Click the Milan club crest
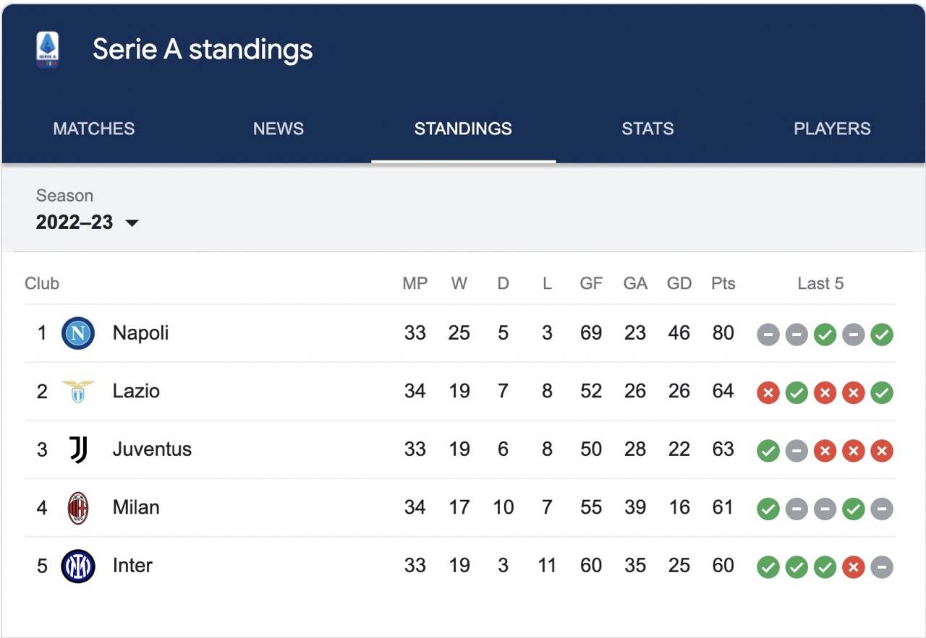 78,508
